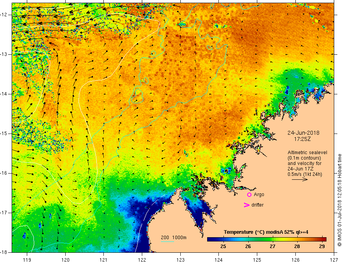Click the longitude 121 axis label
The height and width of the screenshot is (264, 342).
pos(104,260)
